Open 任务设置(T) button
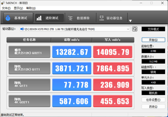This screenshot has width=168, height=117. click(153, 100)
